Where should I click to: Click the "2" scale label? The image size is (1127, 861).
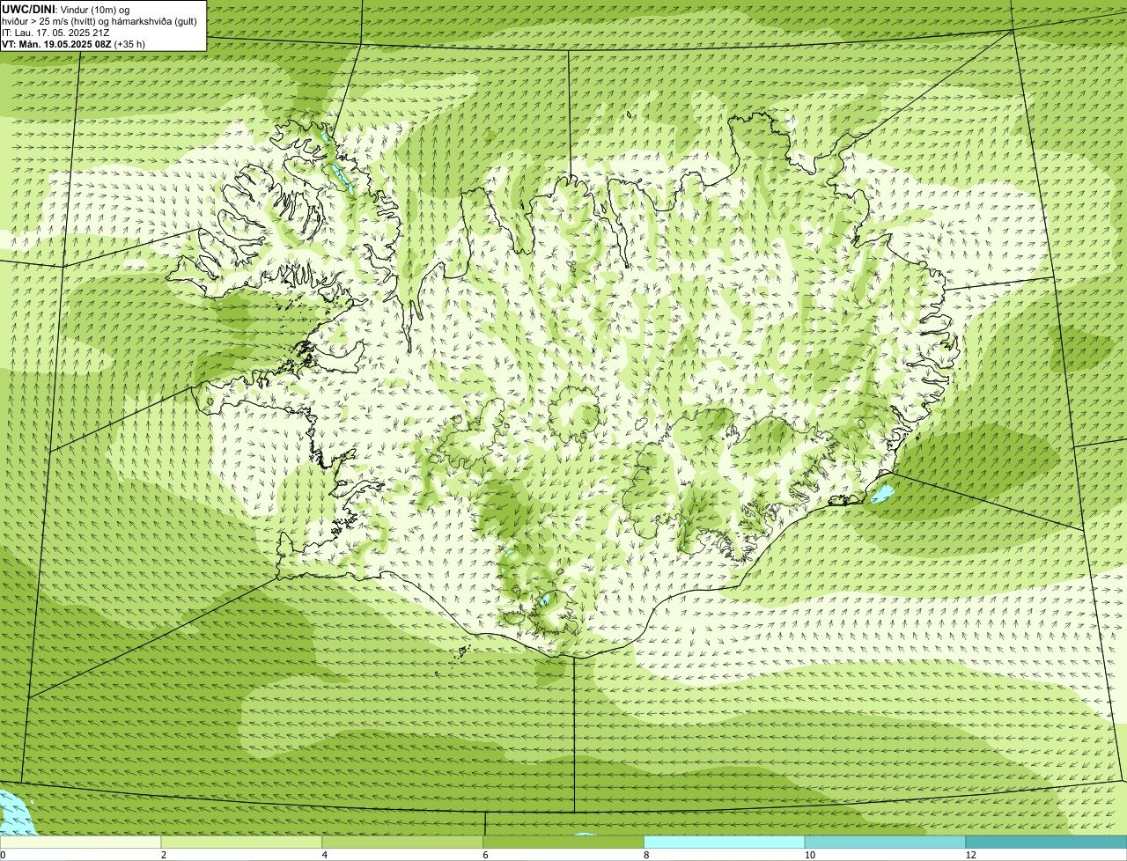163,855
